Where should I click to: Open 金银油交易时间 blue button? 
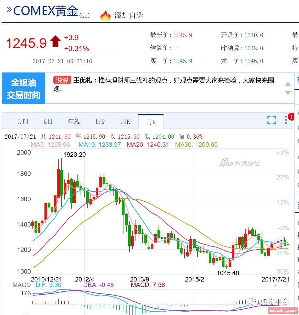click(x=24, y=88)
